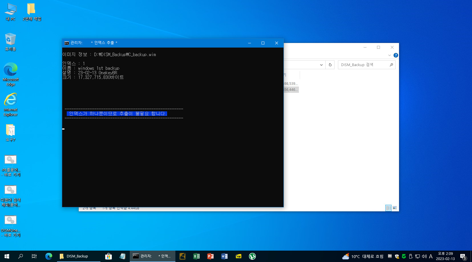Open the volume speaker tray icon

point(424,256)
